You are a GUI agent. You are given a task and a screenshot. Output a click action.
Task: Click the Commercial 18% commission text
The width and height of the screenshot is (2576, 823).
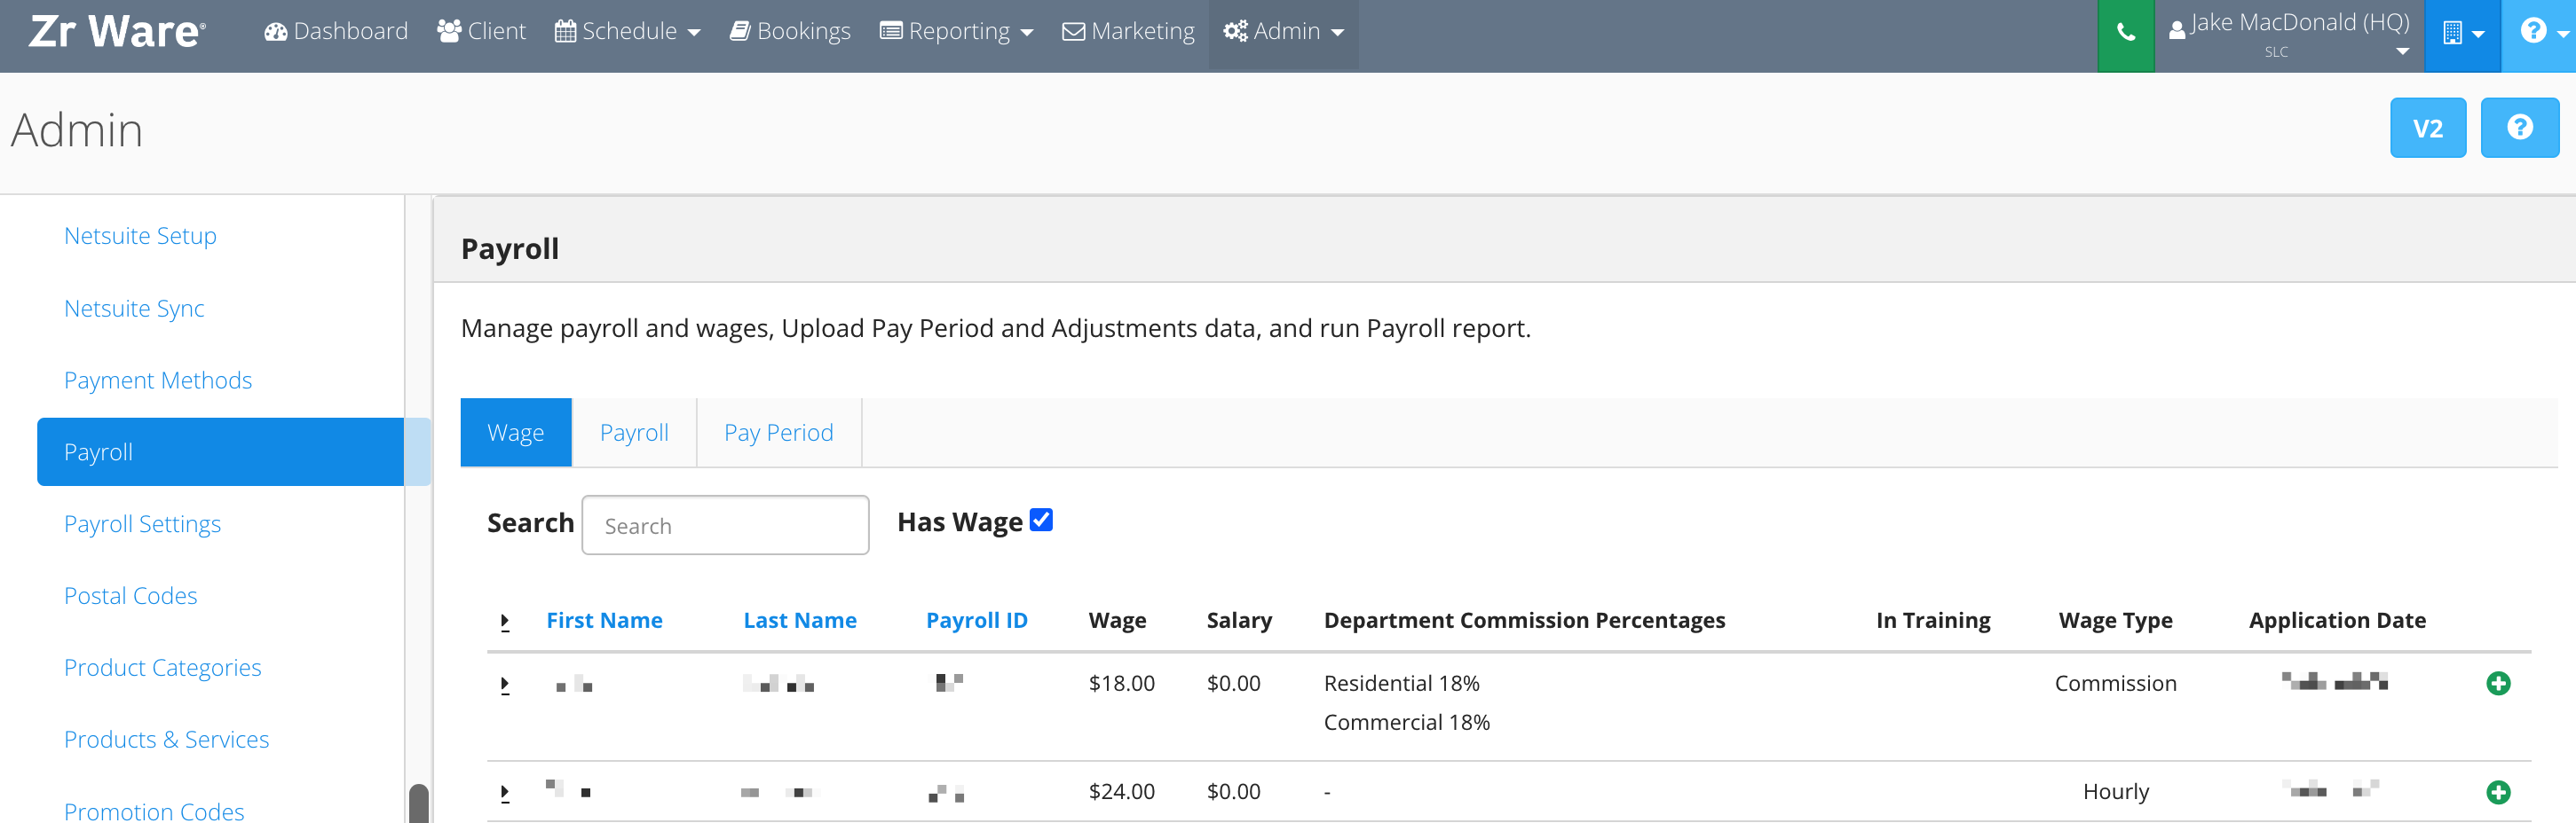click(x=1406, y=722)
